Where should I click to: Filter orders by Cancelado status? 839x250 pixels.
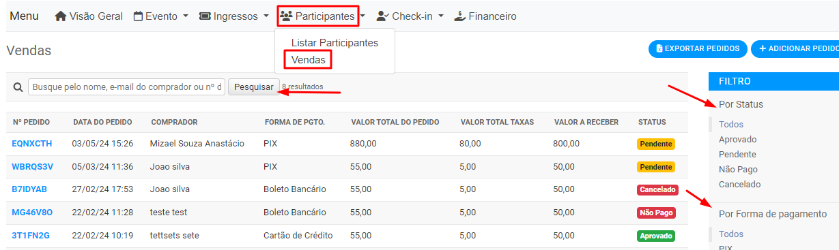(x=739, y=185)
